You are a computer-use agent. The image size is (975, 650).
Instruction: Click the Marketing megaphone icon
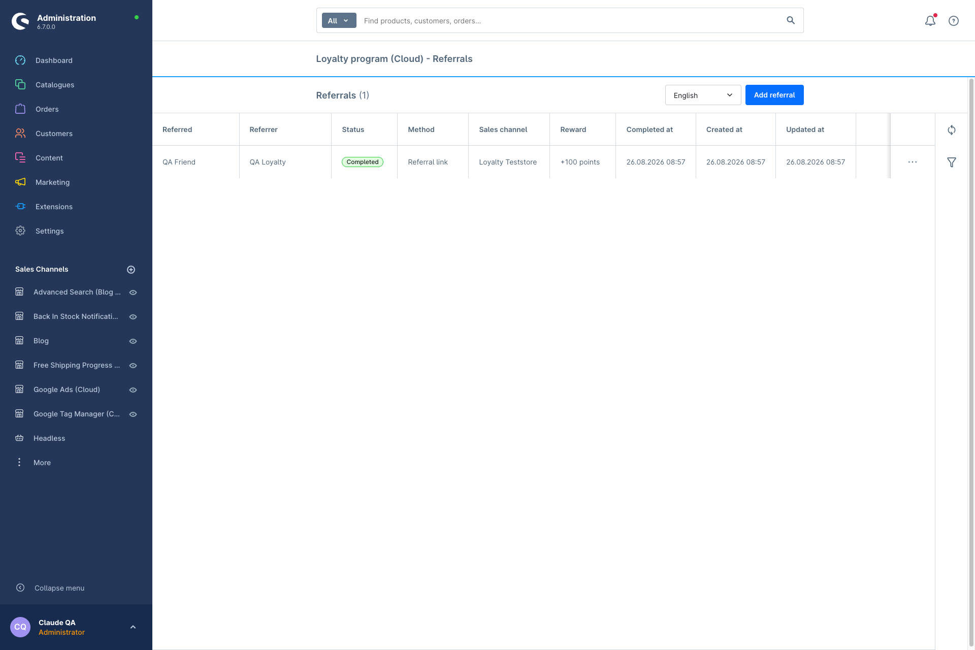coord(20,182)
